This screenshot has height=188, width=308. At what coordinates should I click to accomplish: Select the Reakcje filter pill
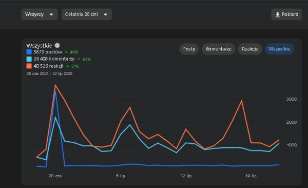click(x=250, y=49)
